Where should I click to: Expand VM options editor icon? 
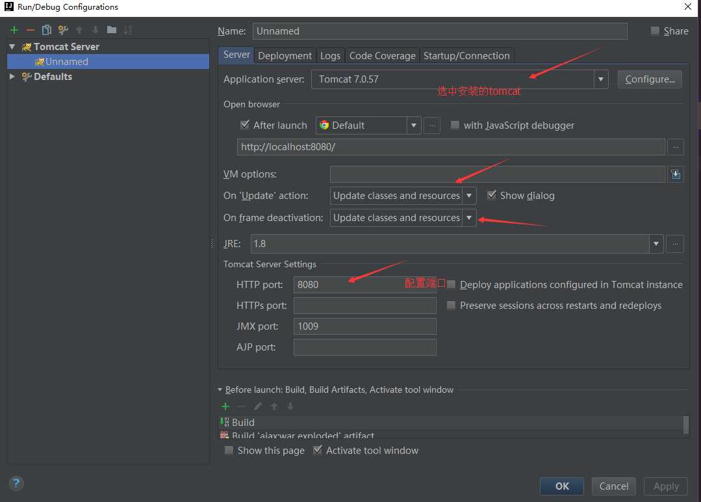[x=676, y=174]
